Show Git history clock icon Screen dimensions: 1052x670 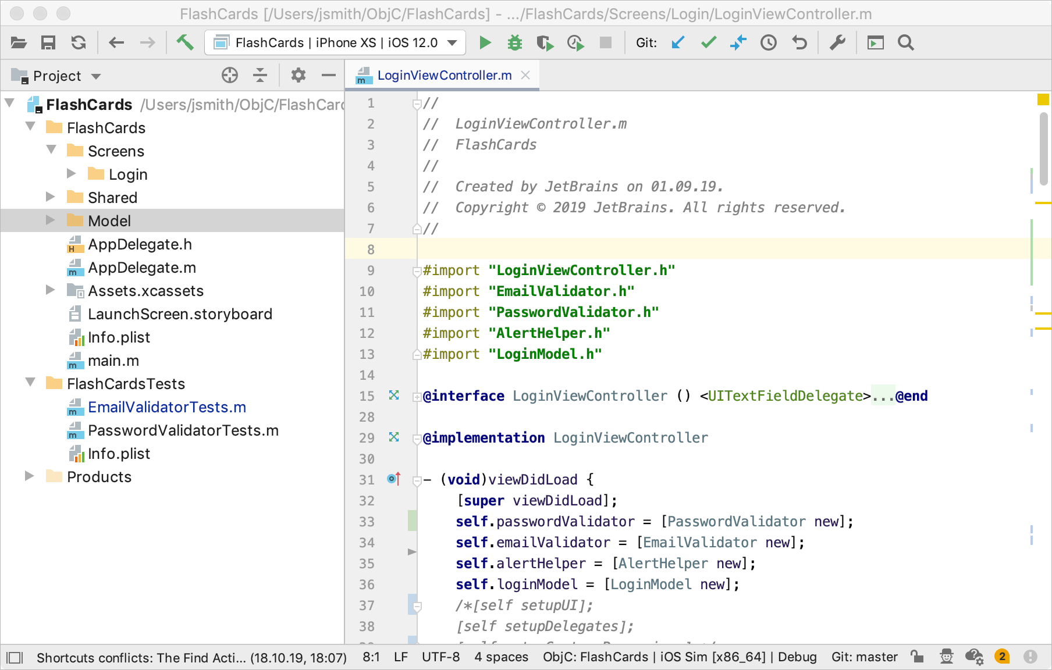tap(769, 42)
